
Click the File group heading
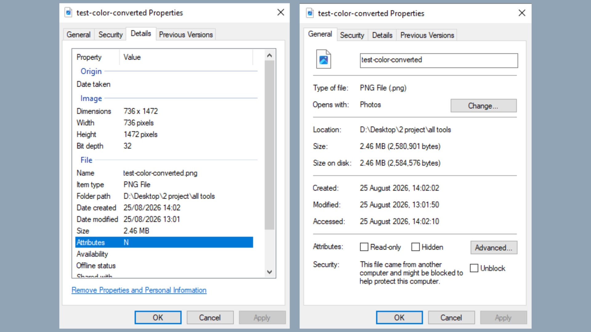pos(86,160)
